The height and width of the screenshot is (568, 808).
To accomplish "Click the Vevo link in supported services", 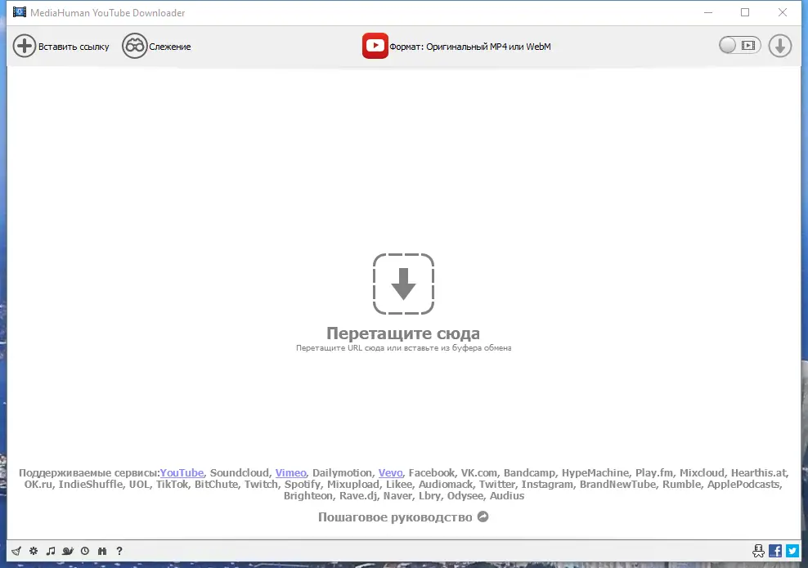I will [x=390, y=472].
